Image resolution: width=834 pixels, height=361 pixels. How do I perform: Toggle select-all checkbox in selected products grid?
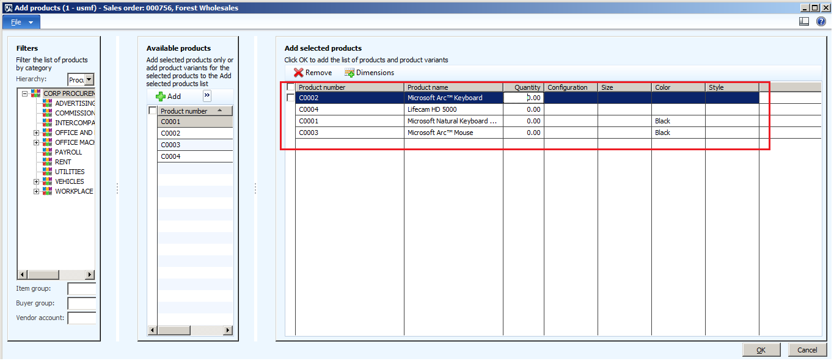click(x=291, y=87)
